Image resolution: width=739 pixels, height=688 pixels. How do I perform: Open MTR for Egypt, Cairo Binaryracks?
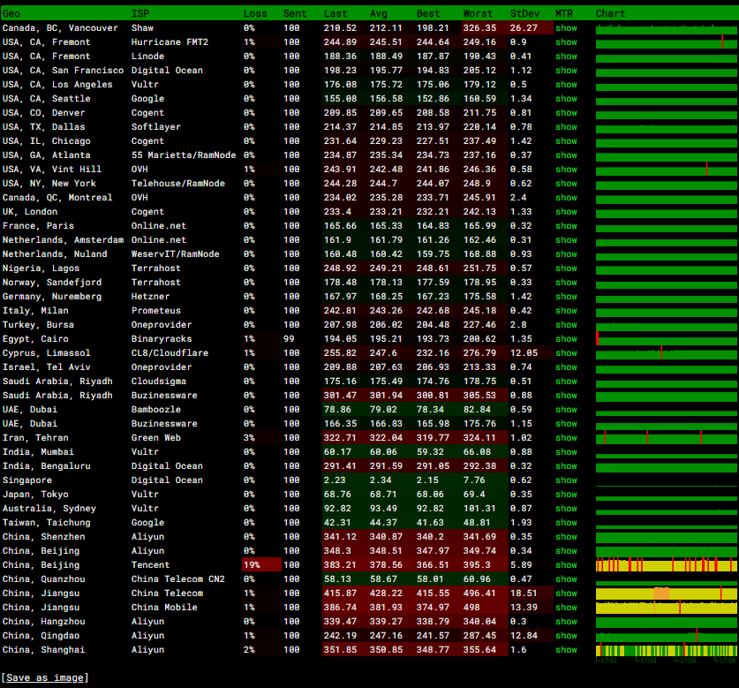pyautogui.click(x=566, y=339)
